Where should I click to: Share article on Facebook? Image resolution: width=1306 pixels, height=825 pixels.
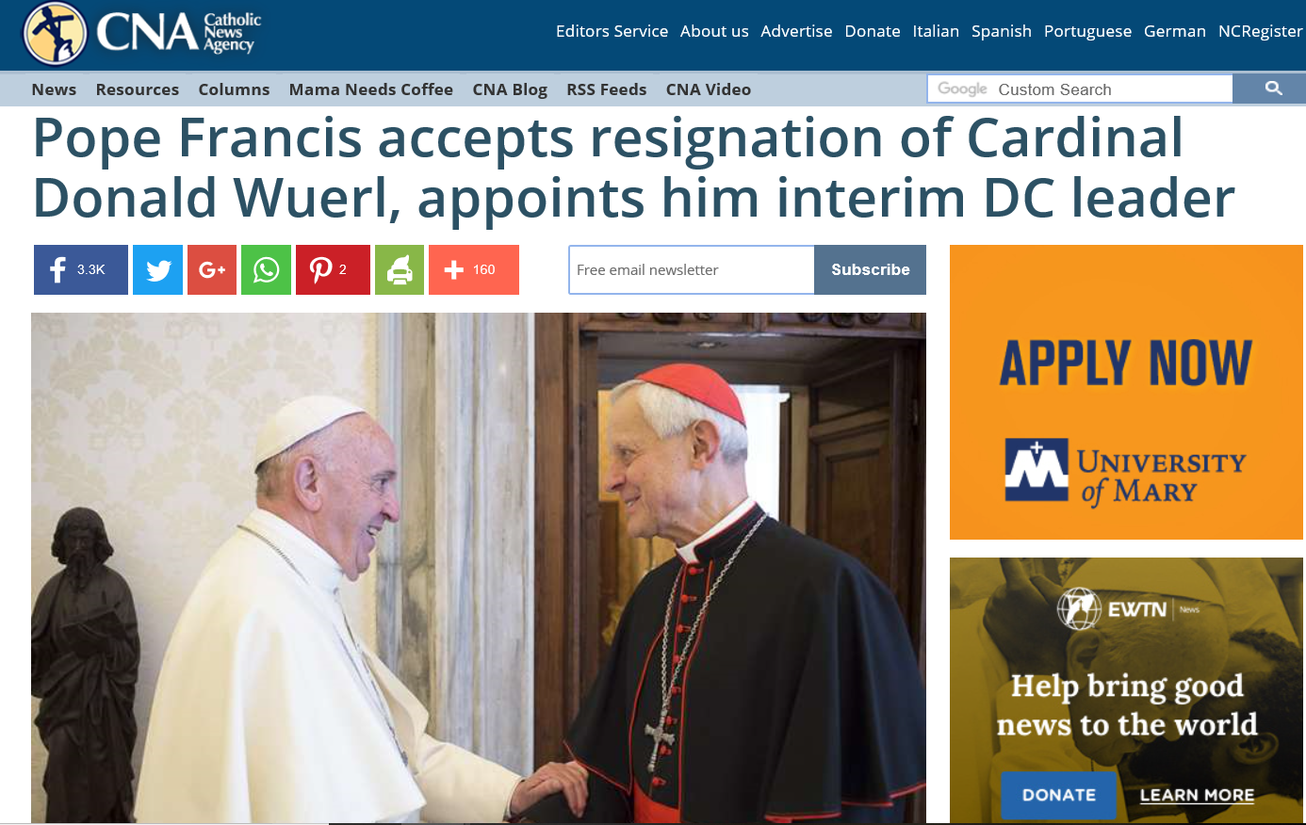coord(81,269)
